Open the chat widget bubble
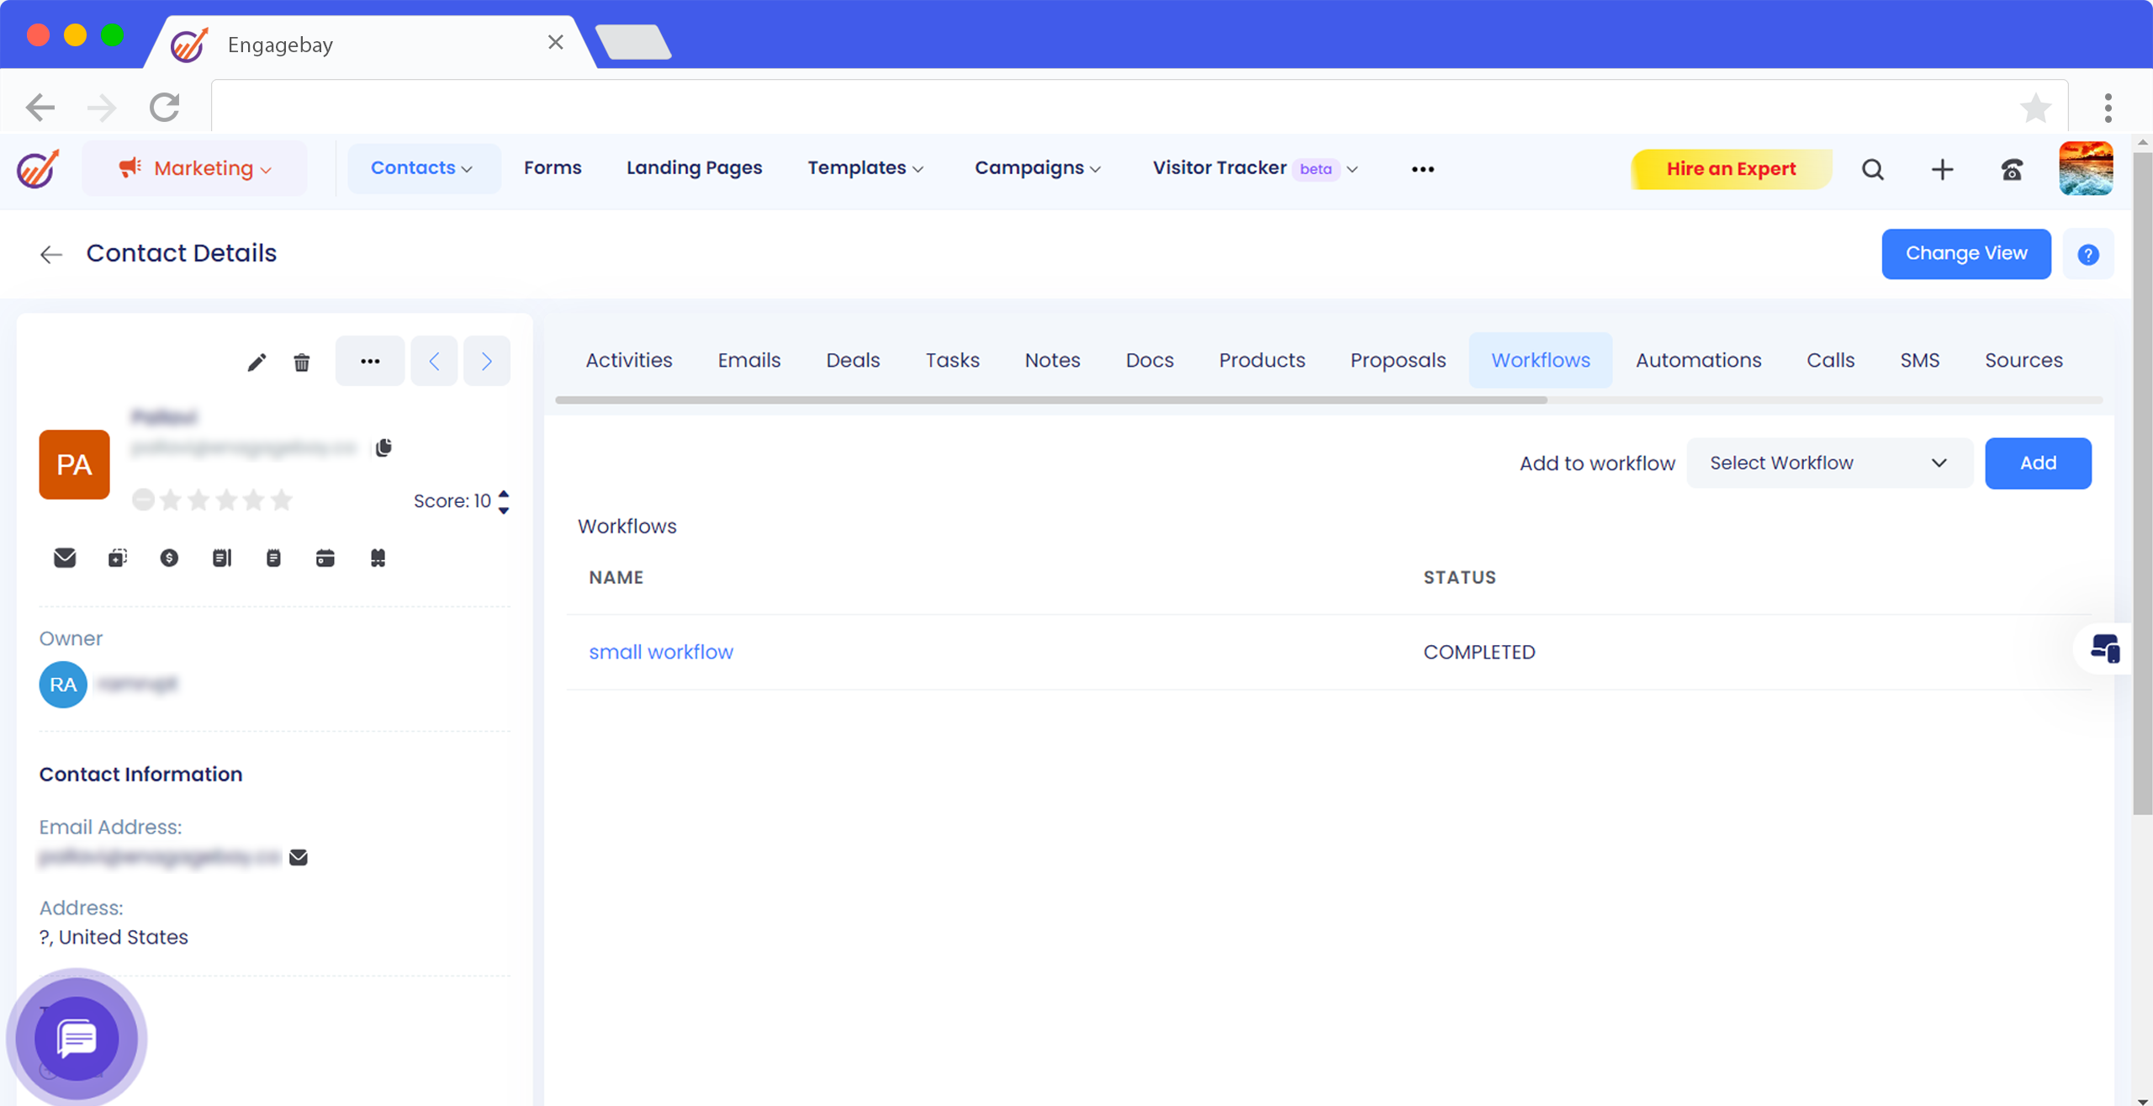2153x1106 pixels. coord(77,1038)
